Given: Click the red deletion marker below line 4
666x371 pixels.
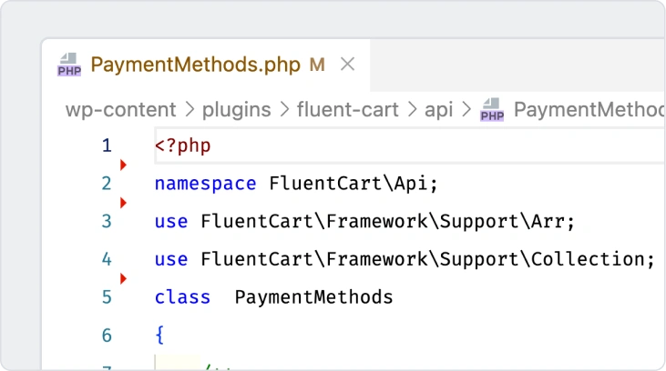Looking at the screenshot, I should [124, 278].
